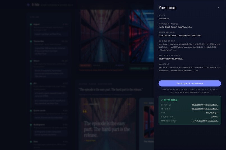Click Fetch bytes & re-hash now
Image resolution: width=226 pixels, height=150 pixels.
190,84
